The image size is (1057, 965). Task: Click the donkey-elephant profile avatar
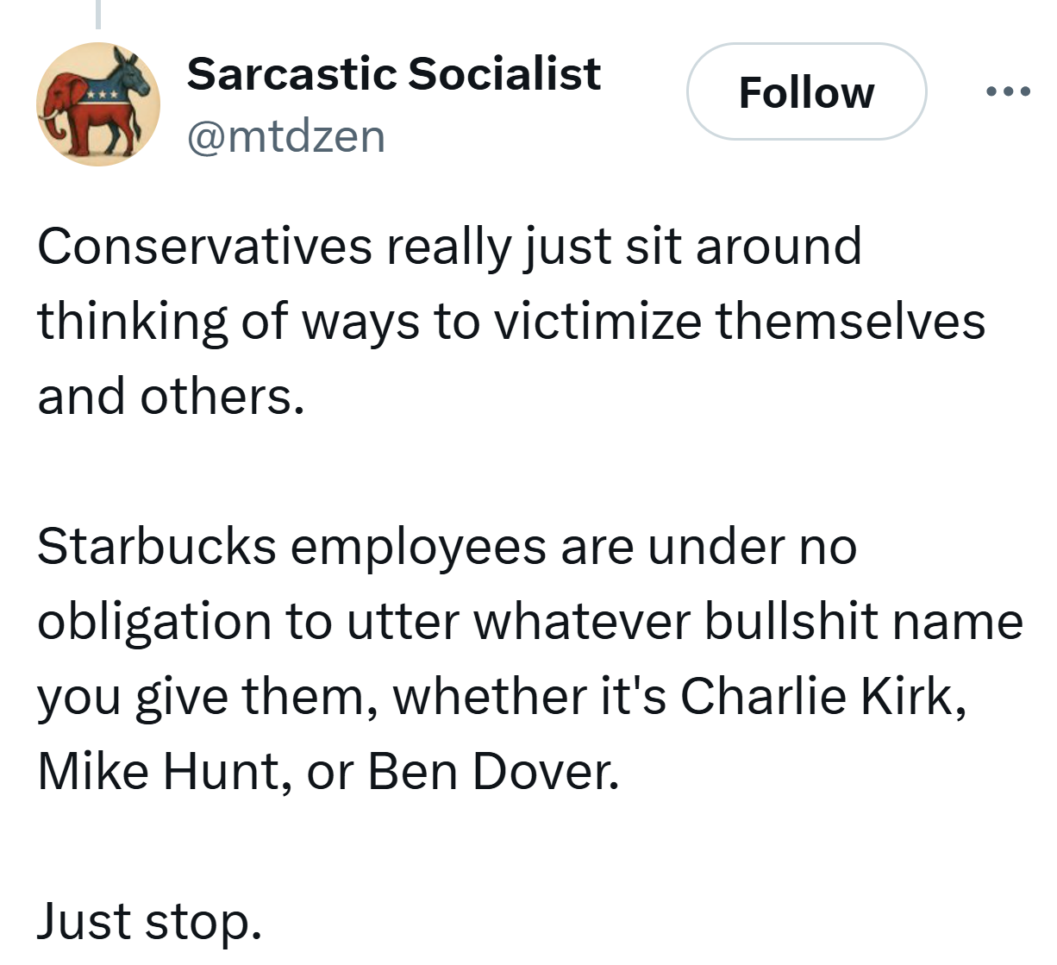tap(97, 104)
